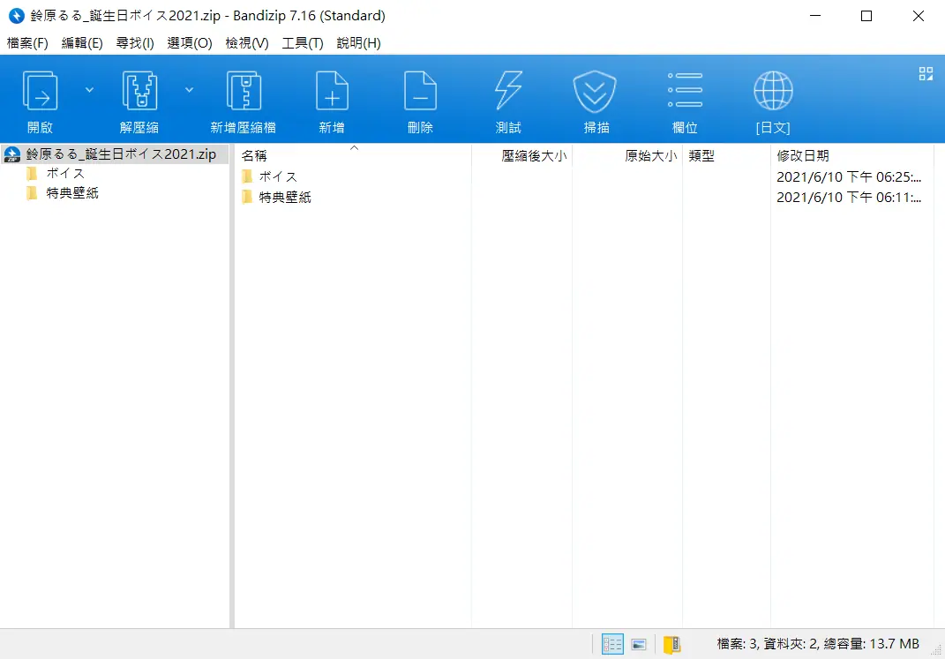Sort by the 類型 column header
The image size is (945, 659).
726,155
